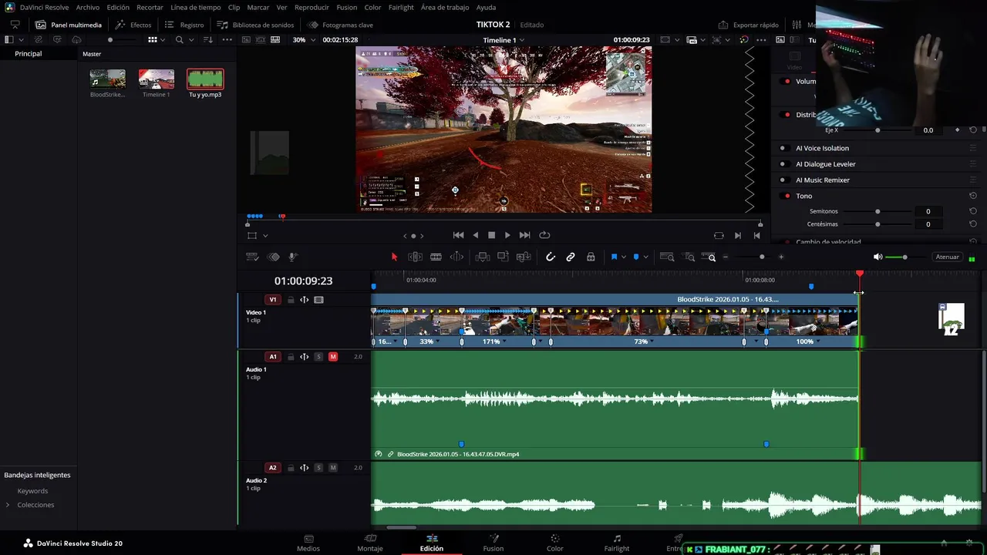Stop playback in the viewer
The width and height of the screenshot is (987, 555).
coord(491,235)
